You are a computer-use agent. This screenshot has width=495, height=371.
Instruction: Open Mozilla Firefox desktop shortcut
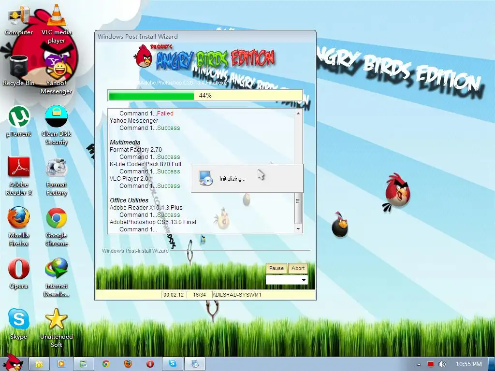(x=19, y=227)
